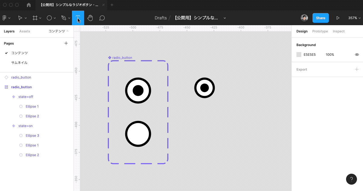
Task: Pick the Pen tool
Action: click(x=64, y=18)
